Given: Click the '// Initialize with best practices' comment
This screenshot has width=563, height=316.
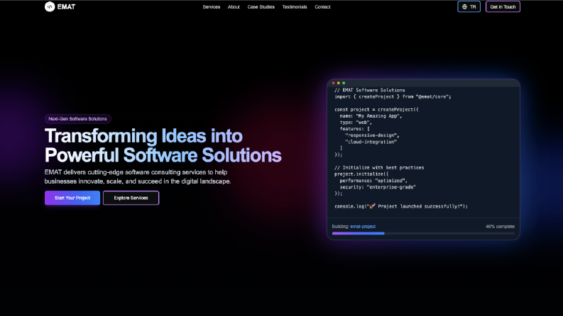Looking at the screenshot, I should pos(379,167).
